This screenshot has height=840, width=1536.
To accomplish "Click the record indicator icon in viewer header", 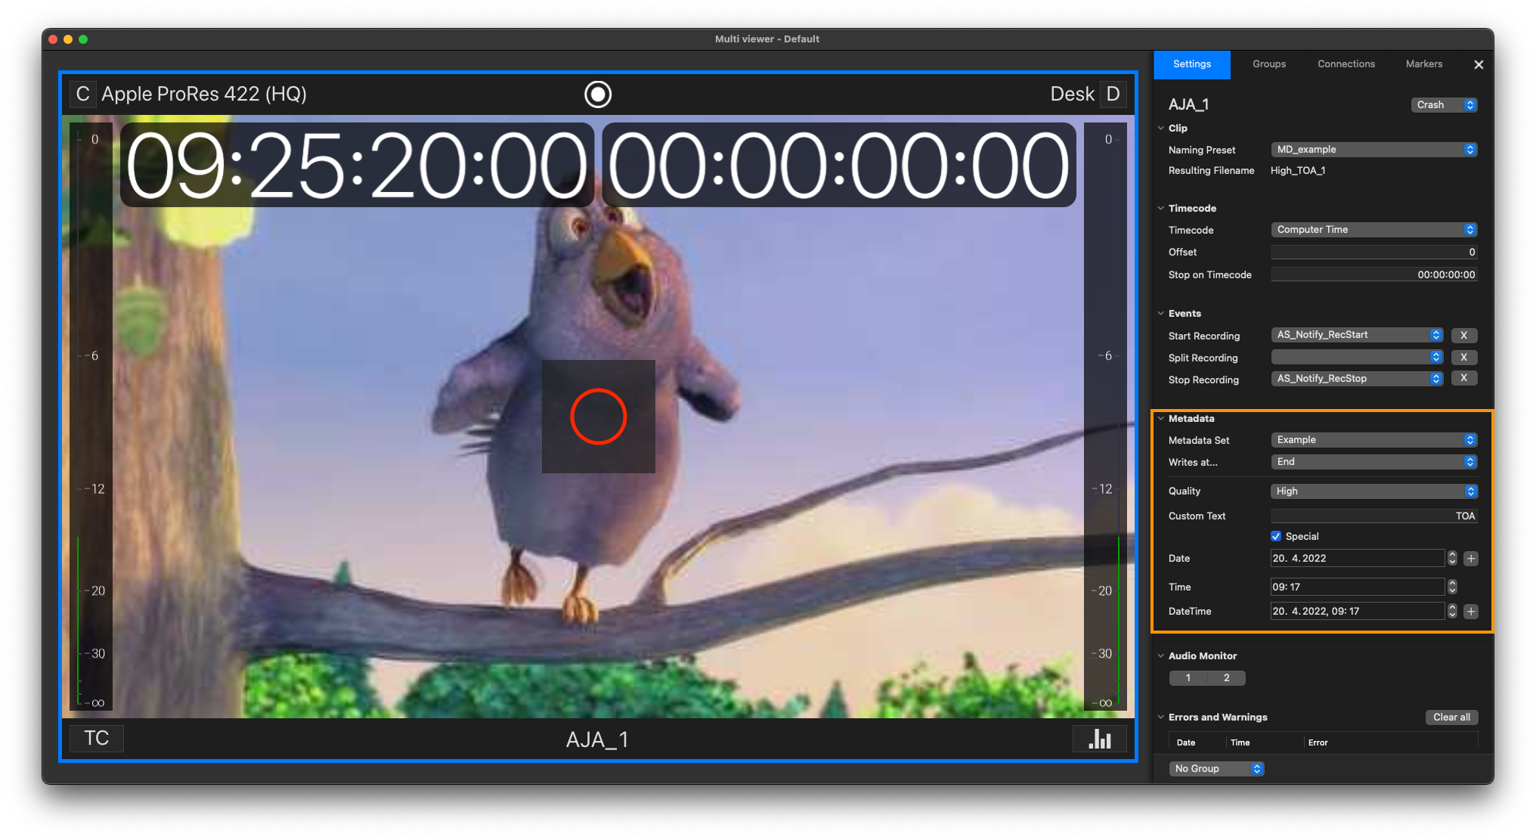I will pyautogui.click(x=598, y=94).
